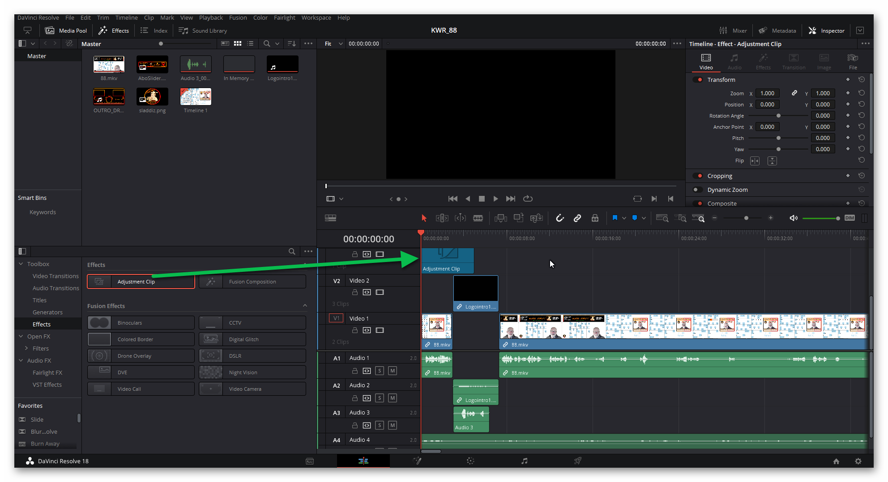Open the Fairlight menu
The width and height of the screenshot is (888, 482).
pyautogui.click(x=284, y=18)
